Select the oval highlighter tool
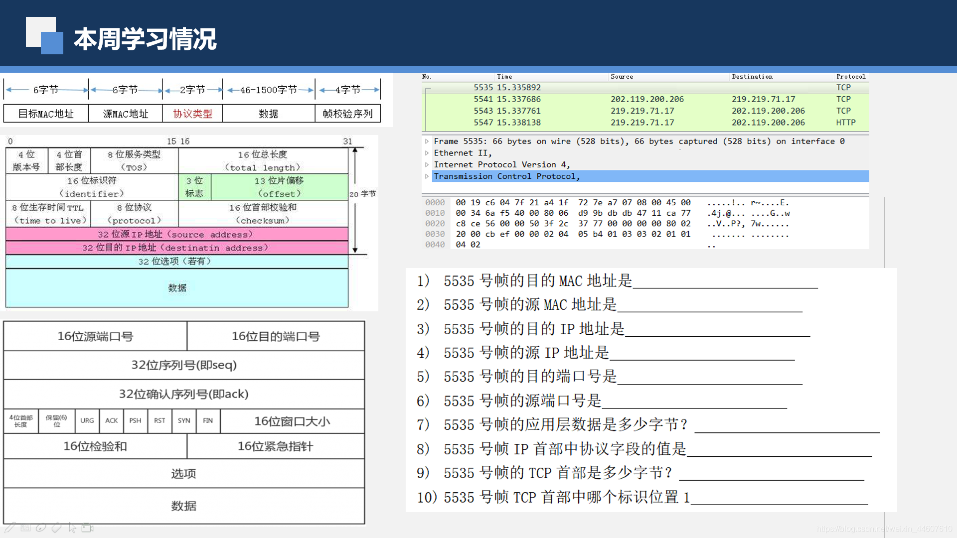Screen dimensions: 957x538 (41, 528)
